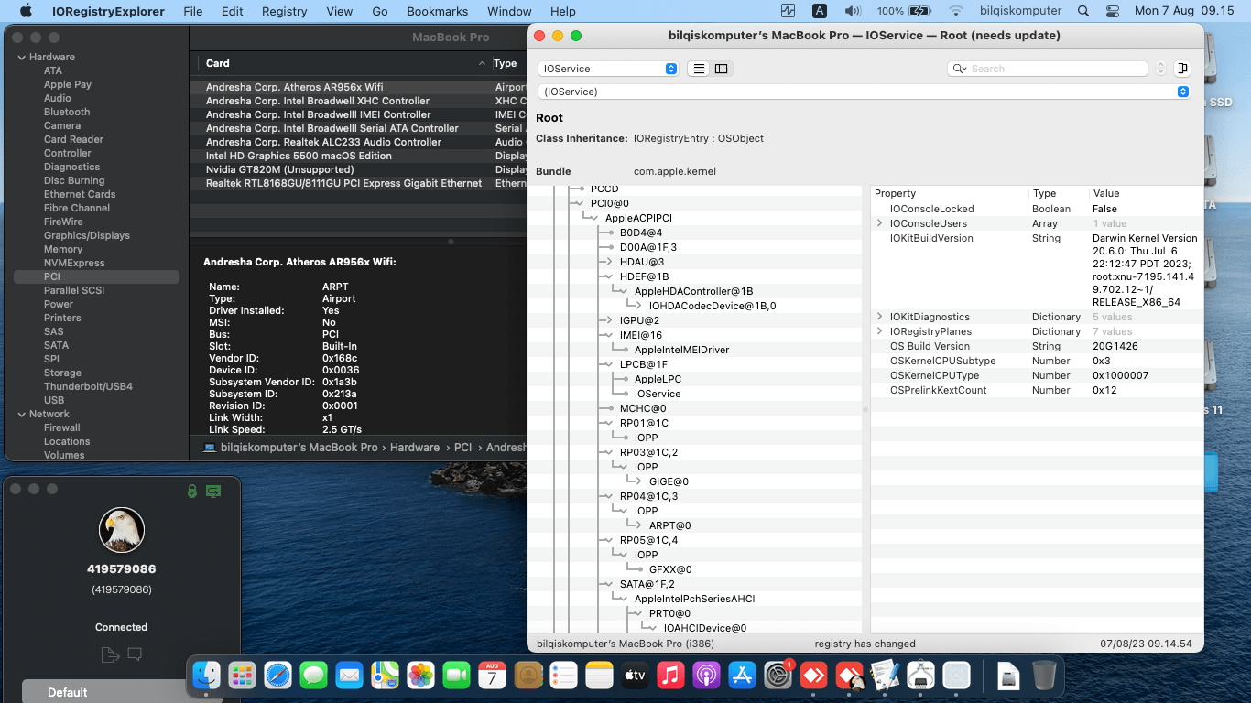The height and width of the screenshot is (703, 1251).
Task: Select Bluetooth in the Hardware sidebar
Action: click(67, 112)
